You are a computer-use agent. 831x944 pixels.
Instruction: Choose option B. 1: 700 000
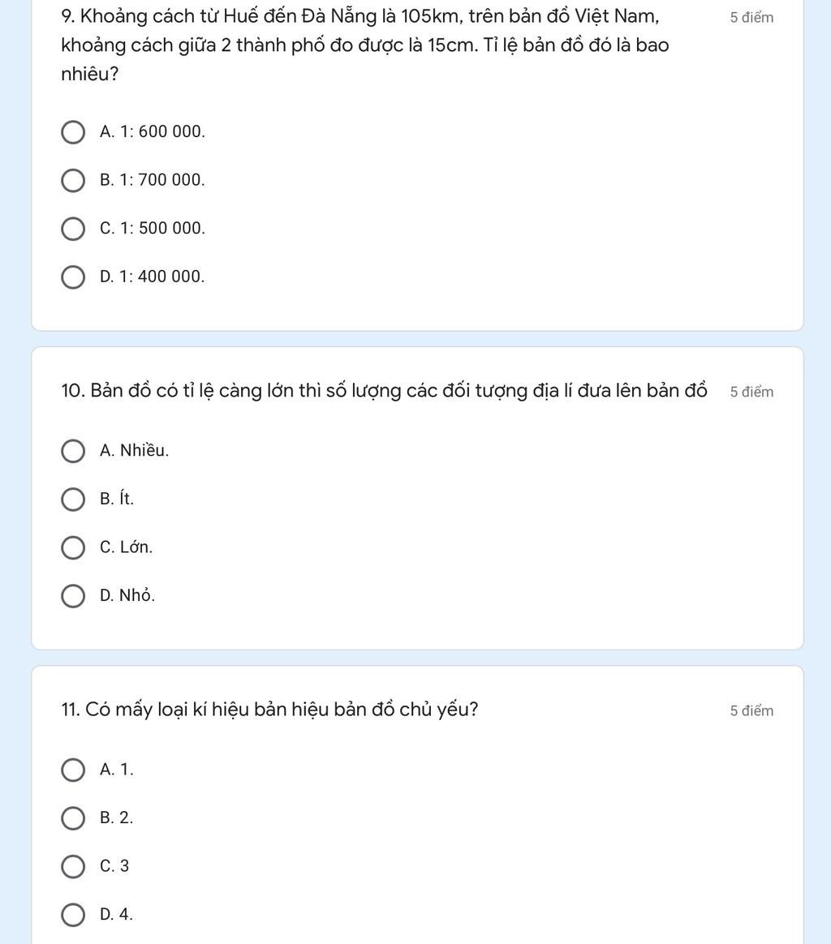tap(73, 181)
